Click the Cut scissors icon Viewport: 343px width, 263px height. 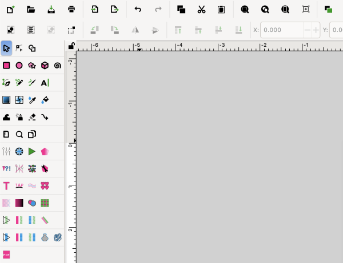[201, 9]
